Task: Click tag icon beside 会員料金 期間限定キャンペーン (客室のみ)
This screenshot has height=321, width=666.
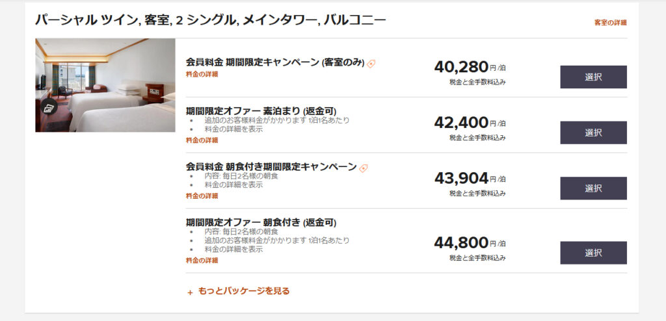Action: point(371,63)
